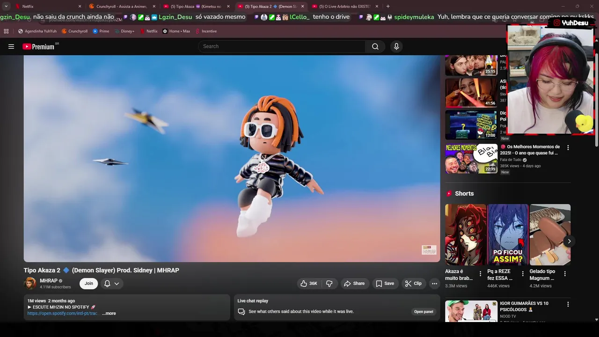599x337 pixels.
Task: Open the Incentive bookmark
Action: (x=206, y=31)
